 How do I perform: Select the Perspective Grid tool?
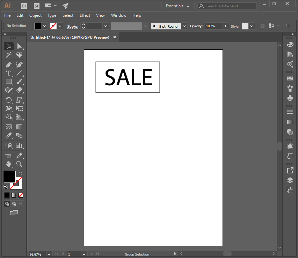[19, 116]
